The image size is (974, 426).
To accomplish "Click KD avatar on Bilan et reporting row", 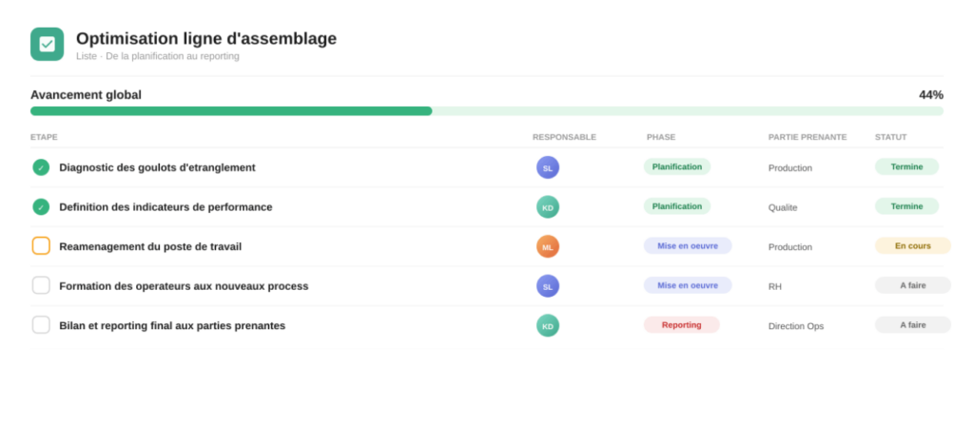I will click(548, 325).
